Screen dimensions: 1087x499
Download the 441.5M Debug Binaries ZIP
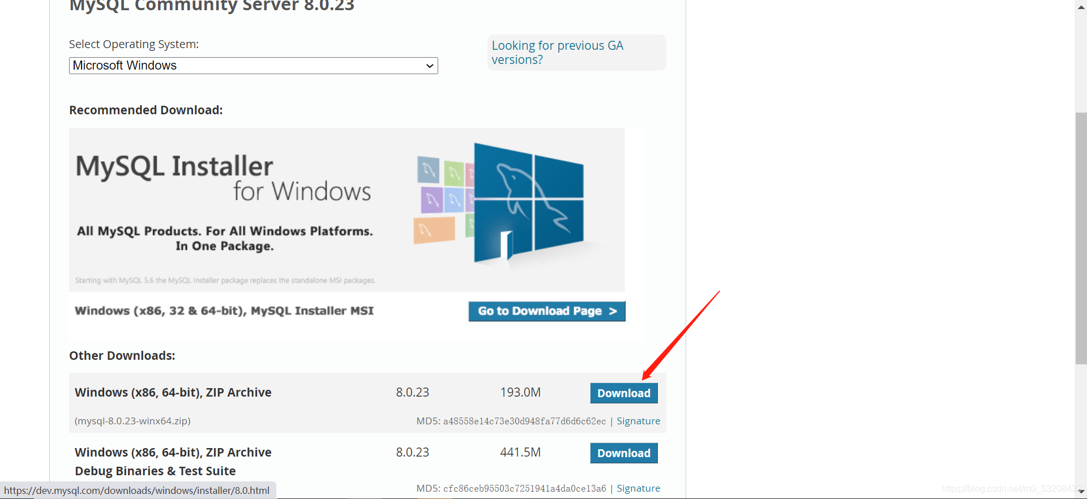pos(624,453)
